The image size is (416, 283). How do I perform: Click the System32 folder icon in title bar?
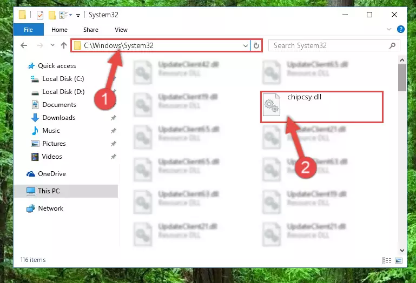tap(23, 15)
